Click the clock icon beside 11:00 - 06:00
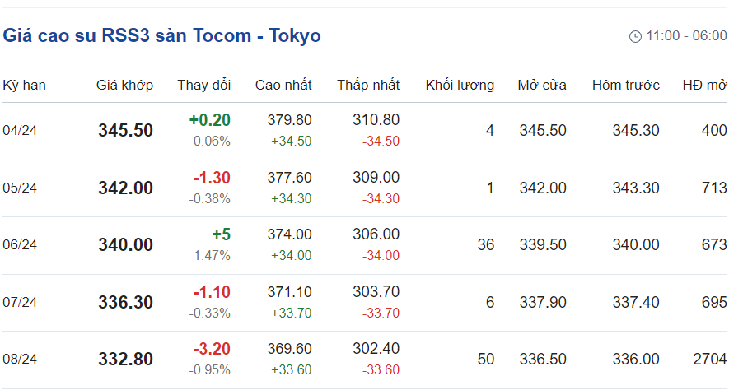This screenshot has height=390, width=743. 634,36
